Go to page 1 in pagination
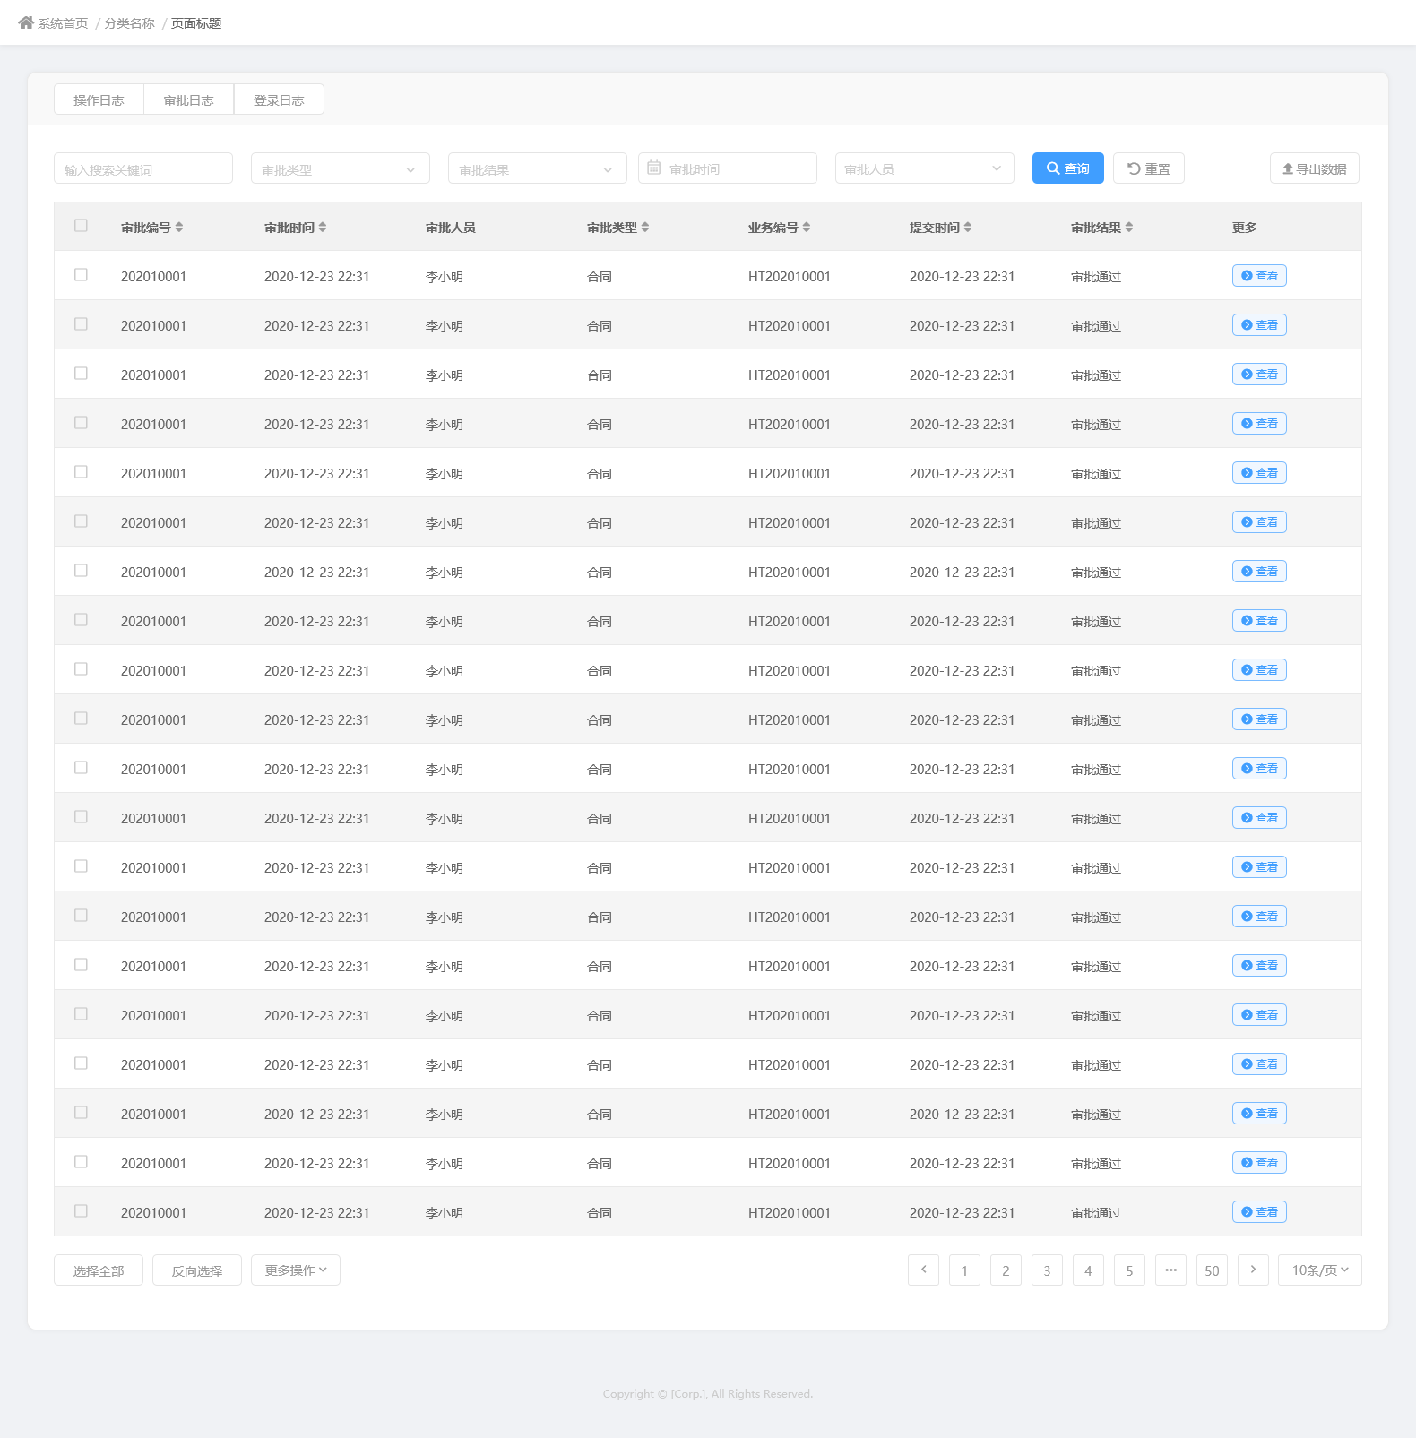The image size is (1416, 1438). coord(964,1270)
